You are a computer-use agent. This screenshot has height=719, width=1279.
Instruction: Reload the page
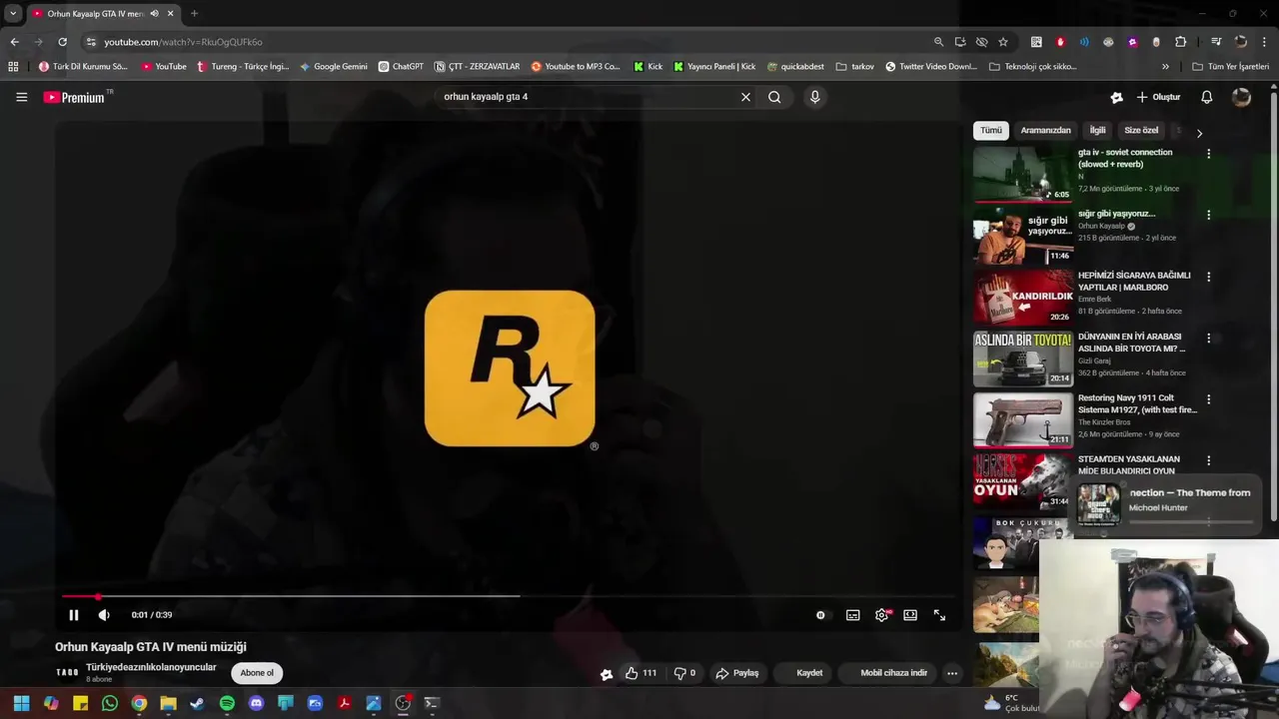(62, 42)
